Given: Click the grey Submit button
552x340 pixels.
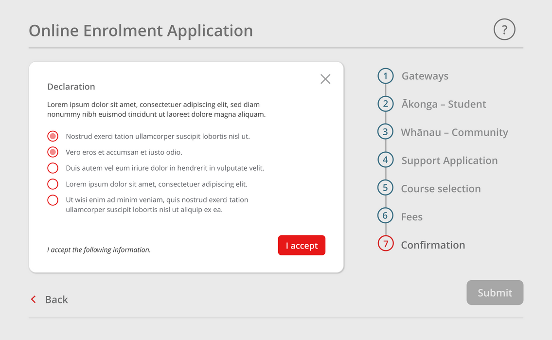Looking at the screenshot, I should click(495, 293).
